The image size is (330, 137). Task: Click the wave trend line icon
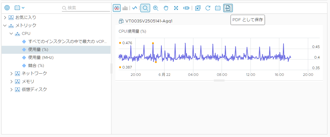pyautogui.click(x=135, y=8)
